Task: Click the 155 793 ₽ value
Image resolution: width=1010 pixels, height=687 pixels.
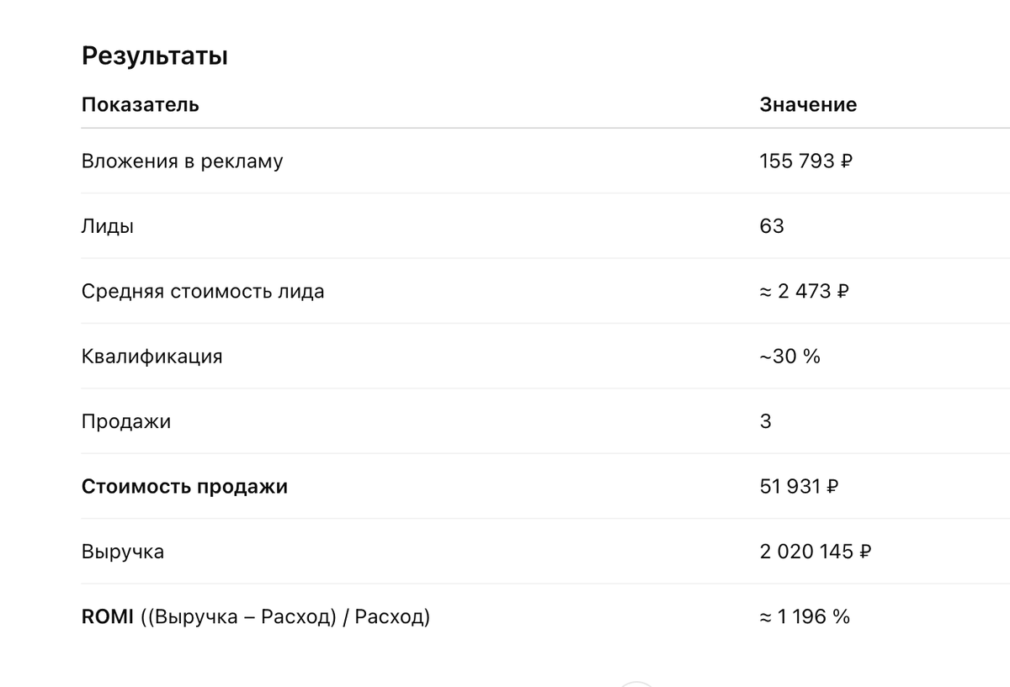Action: point(806,161)
